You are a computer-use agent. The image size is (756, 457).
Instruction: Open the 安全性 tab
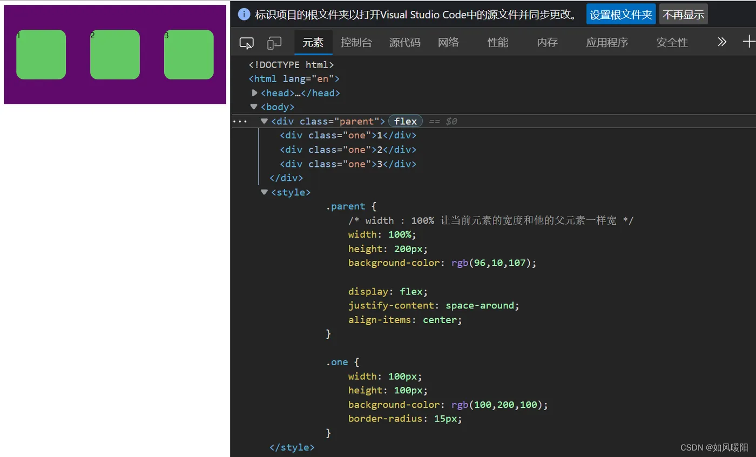pos(672,43)
